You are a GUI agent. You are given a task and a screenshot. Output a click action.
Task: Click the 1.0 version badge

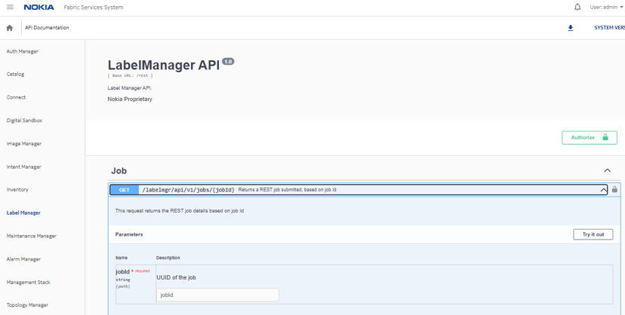coord(228,61)
